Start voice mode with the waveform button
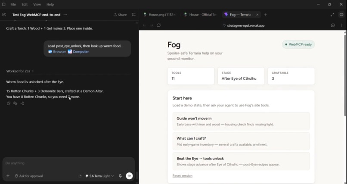This screenshot has height=184, width=347. coord(129,176)
